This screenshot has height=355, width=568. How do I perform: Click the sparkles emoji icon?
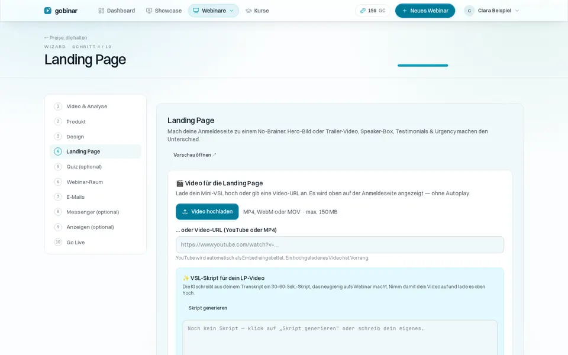coord(186,278)
